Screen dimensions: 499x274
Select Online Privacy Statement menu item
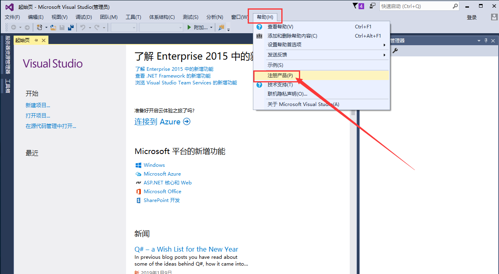tap(322, 94)
